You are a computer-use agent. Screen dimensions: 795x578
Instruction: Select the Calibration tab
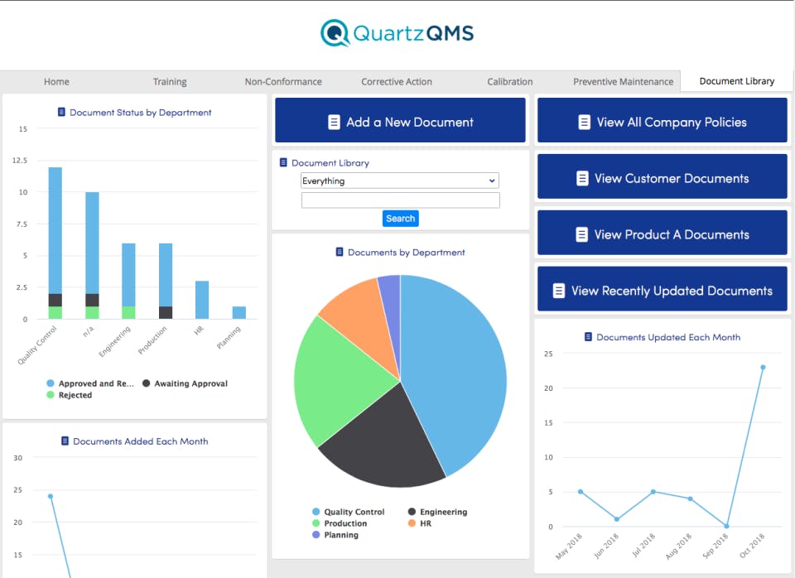(x=510, y=82)
